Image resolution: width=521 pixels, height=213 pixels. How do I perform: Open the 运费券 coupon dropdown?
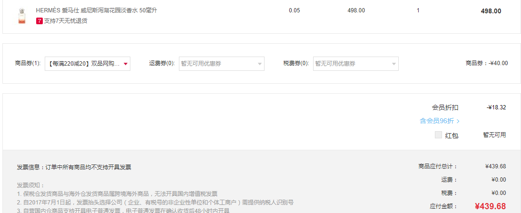(x=222, y=64)
